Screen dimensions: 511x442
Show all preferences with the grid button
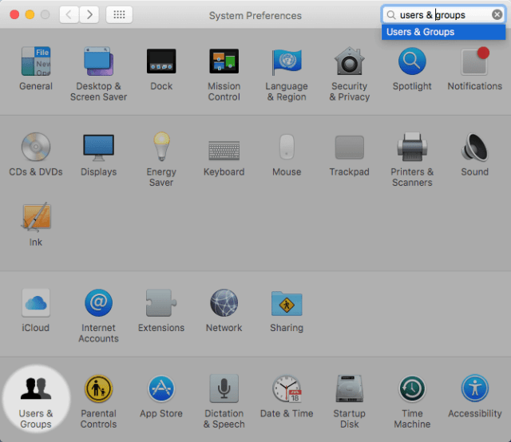119,14
